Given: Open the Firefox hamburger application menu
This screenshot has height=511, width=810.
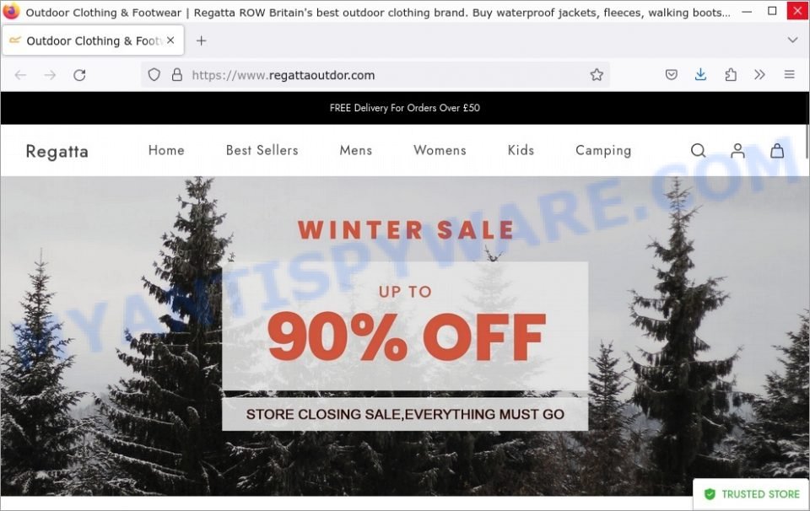Looking at the screenshot, I should (x=790, y=75).
